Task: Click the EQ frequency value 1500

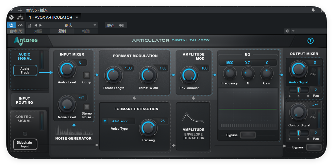Action: [229, 63]
